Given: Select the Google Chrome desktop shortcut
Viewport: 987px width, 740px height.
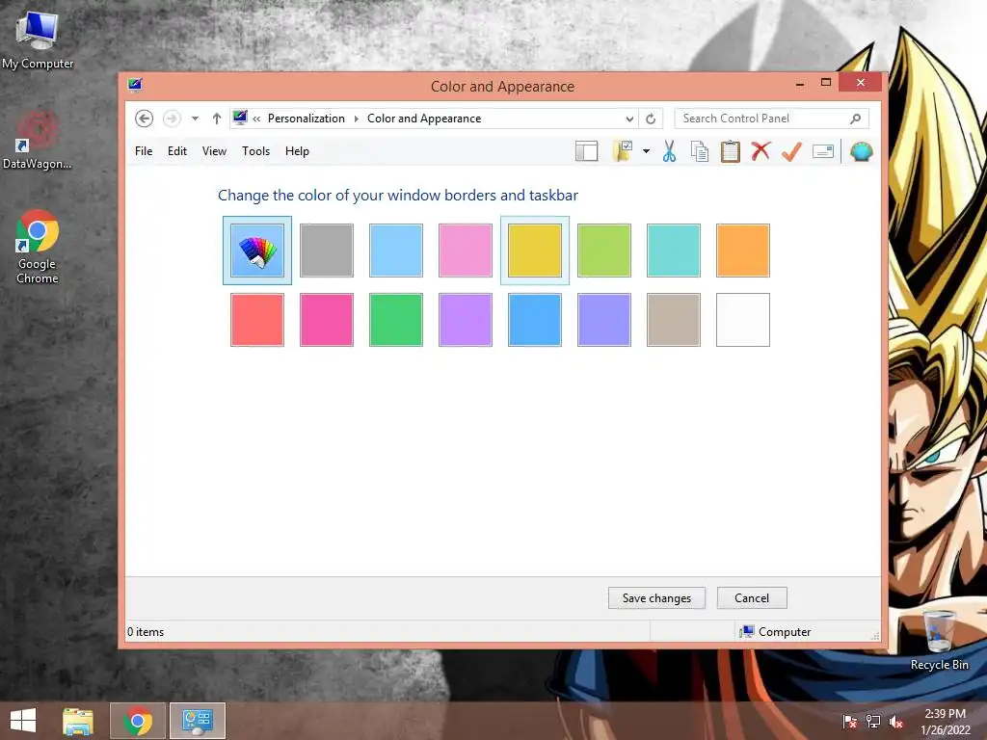Looking at the screenshot, I should (x=38, y=248).
